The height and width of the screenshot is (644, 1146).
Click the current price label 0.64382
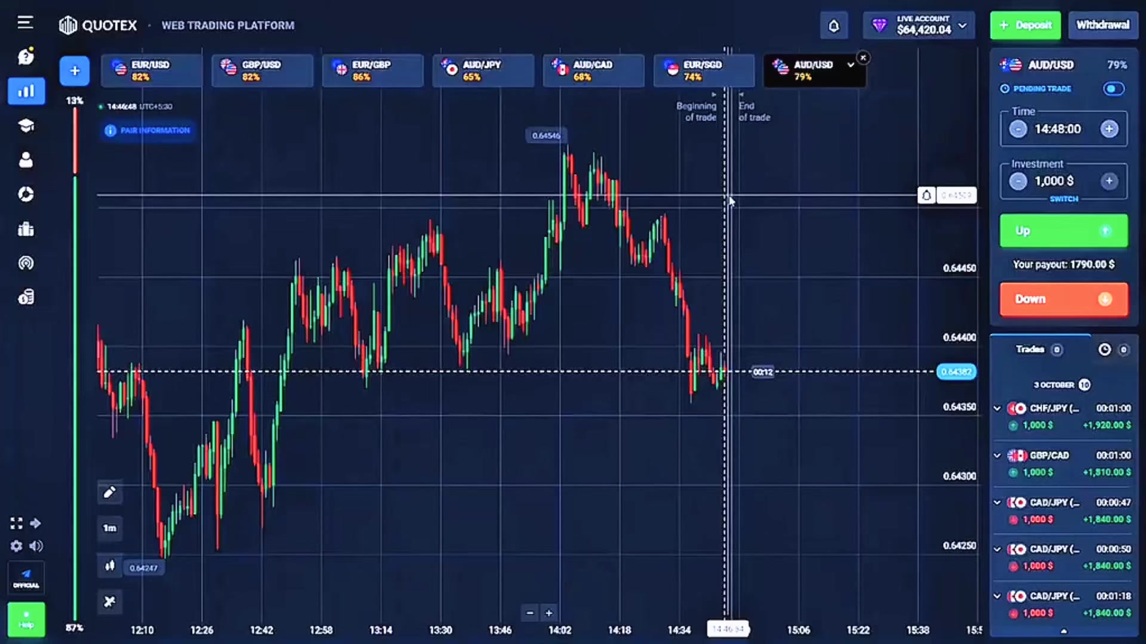(956, 372)
